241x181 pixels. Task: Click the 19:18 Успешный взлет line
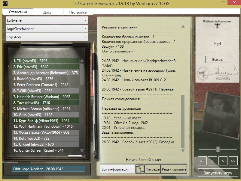tap(122, 118)
